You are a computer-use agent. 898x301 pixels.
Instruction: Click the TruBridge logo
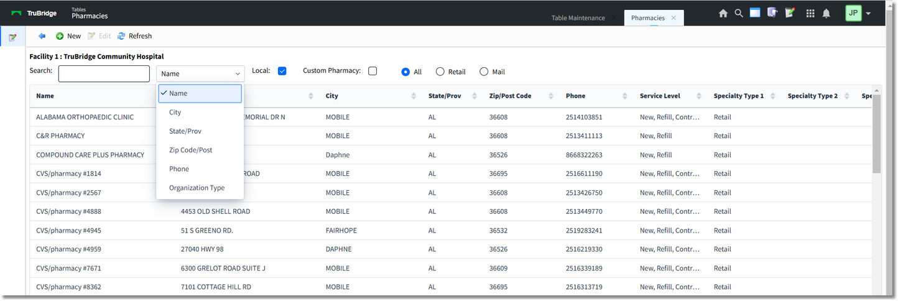pyautogui.click(x=34, y=13)
